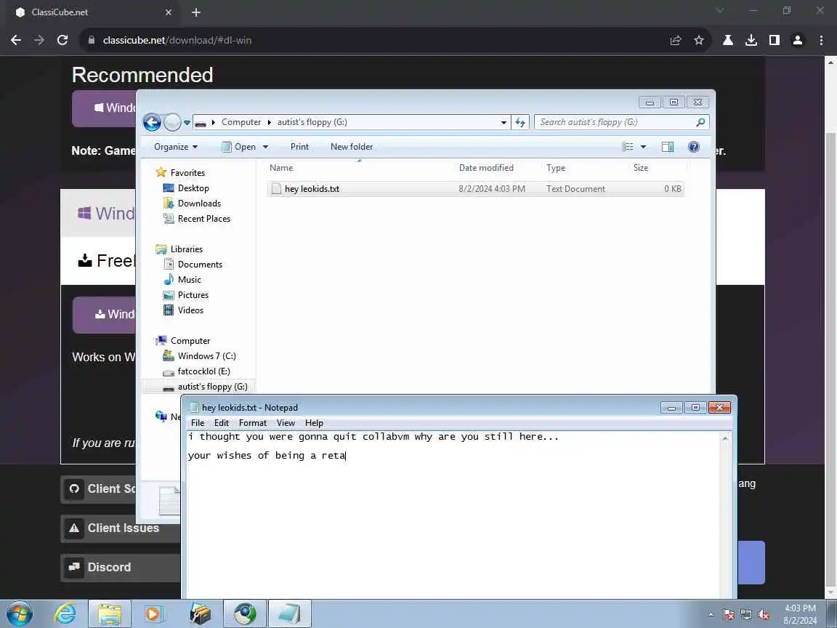Reload the ClassiCube page
This screenshot has width=837, height=628.
click(62, 40)
